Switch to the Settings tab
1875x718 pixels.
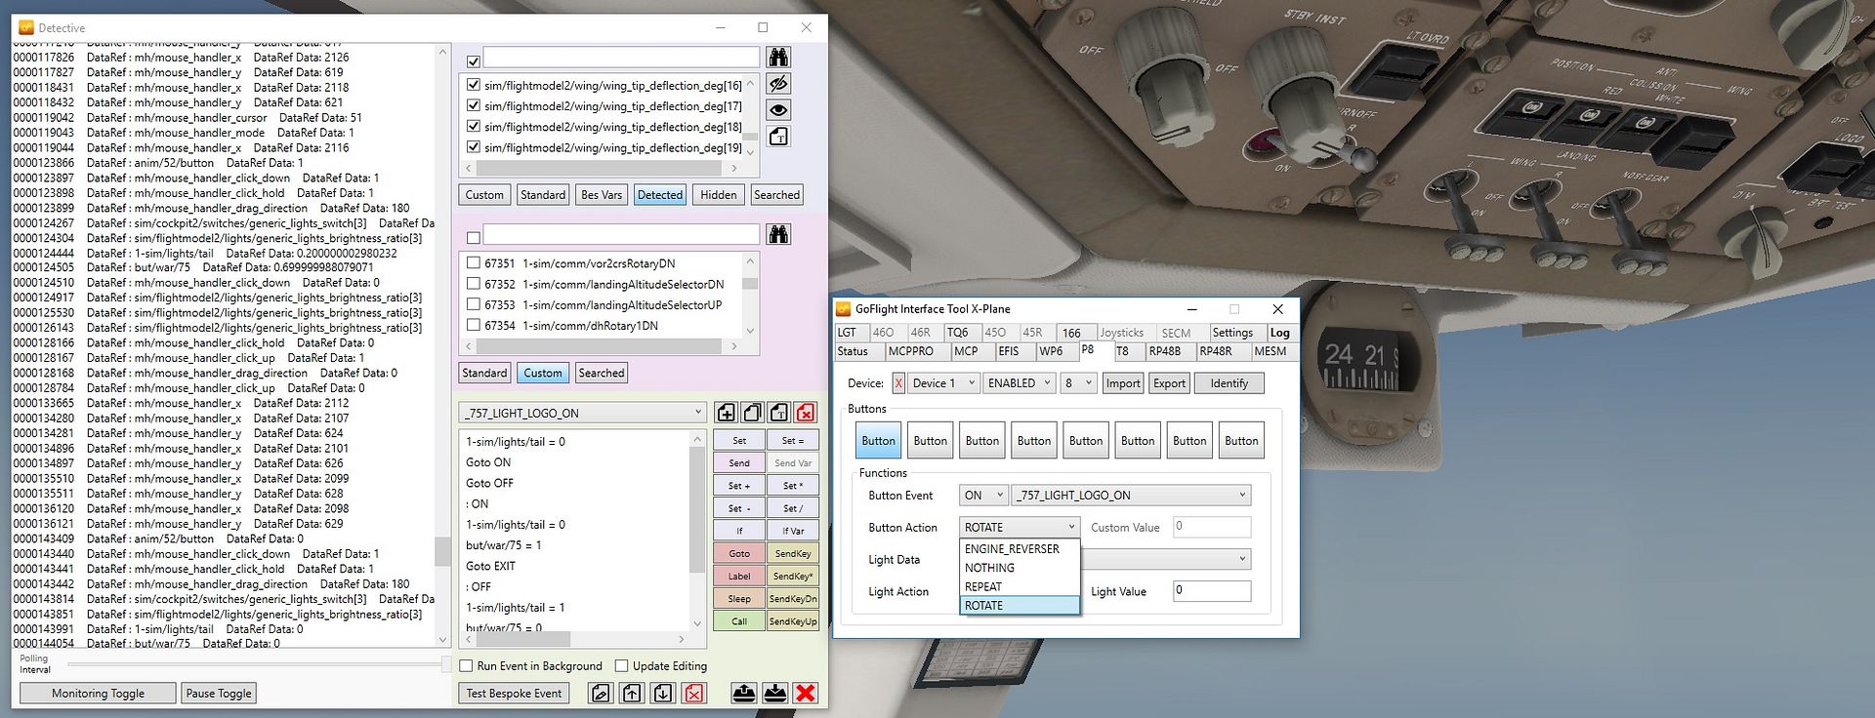tap(1232, 333)
